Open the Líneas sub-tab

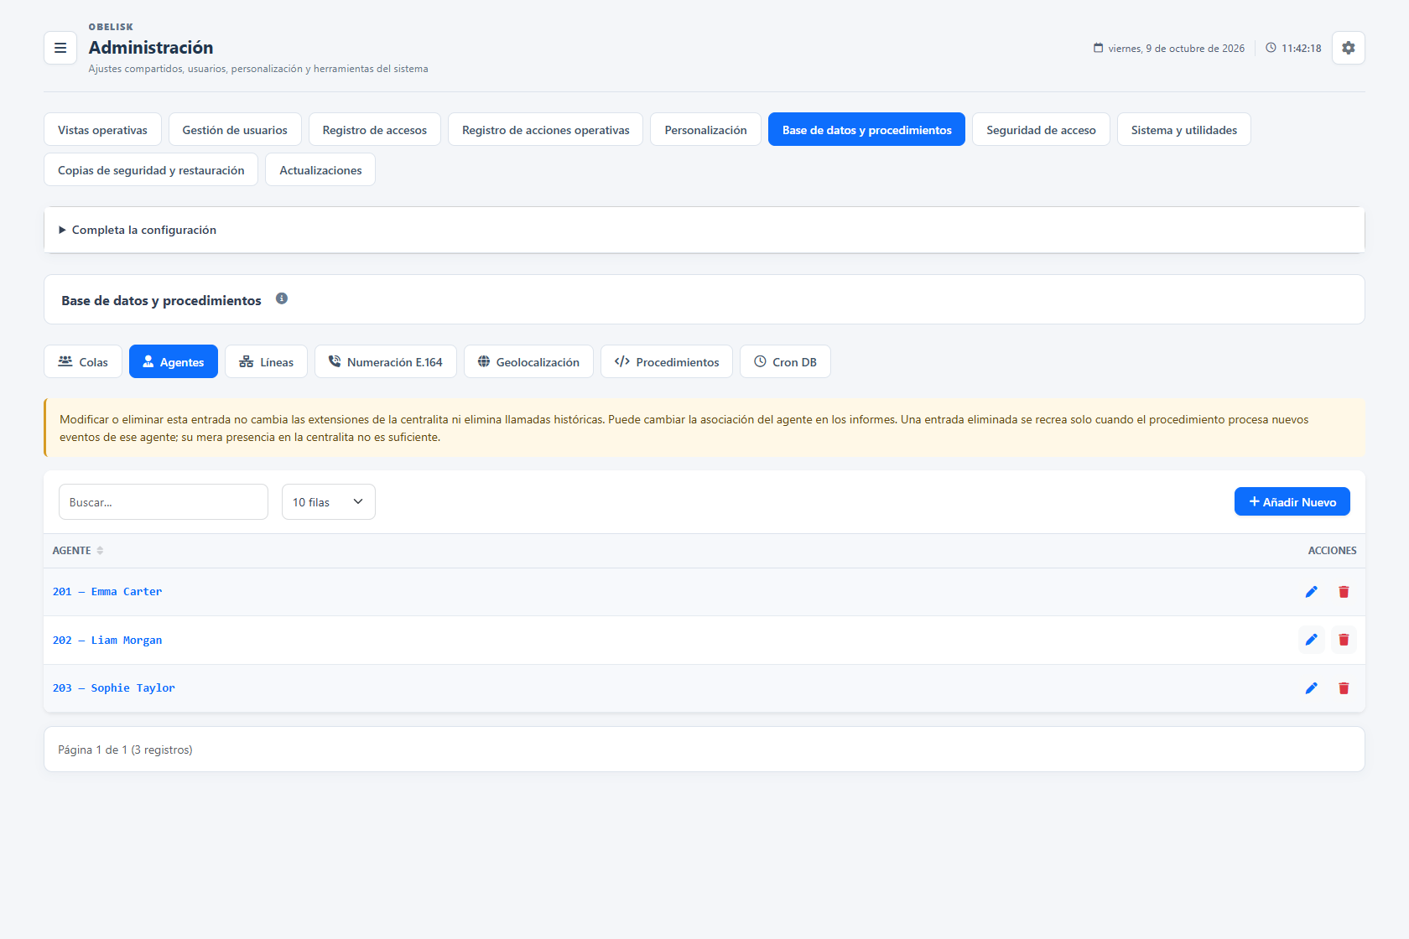tap(266, 361)
